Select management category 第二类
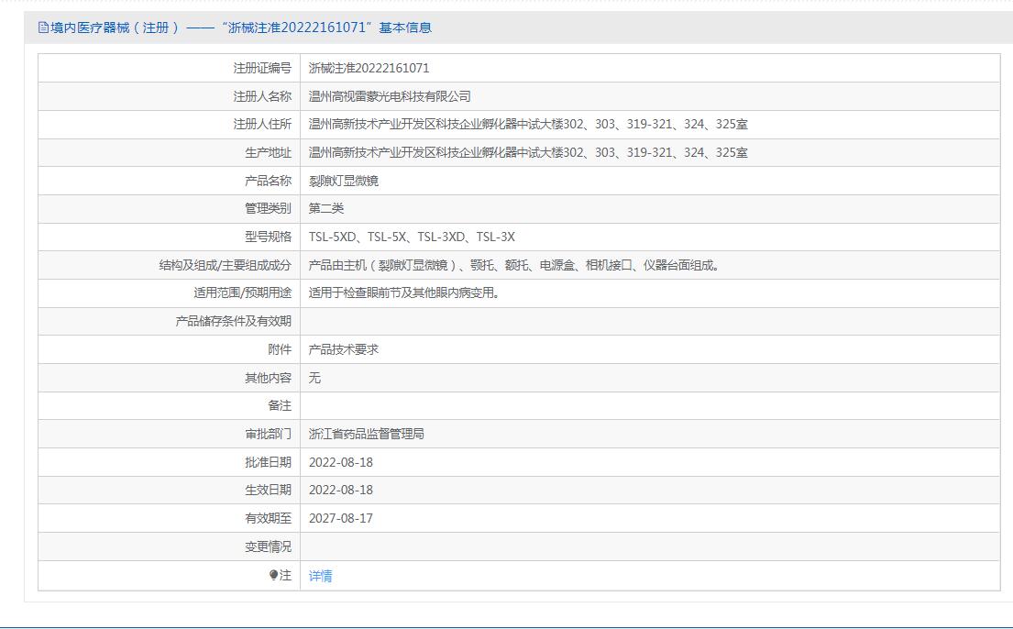This screenshot has width=1013, height=629. click(326, 208)
